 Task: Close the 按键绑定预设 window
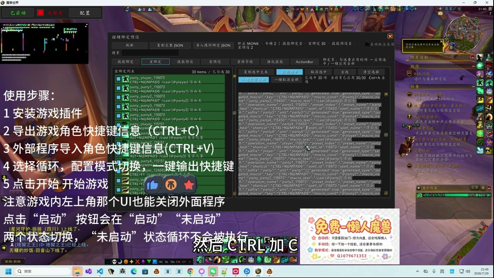pos(390,36)
